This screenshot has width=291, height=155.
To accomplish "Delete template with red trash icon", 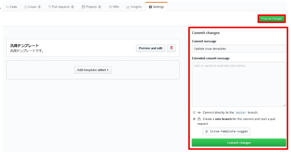I will point(171,48).
